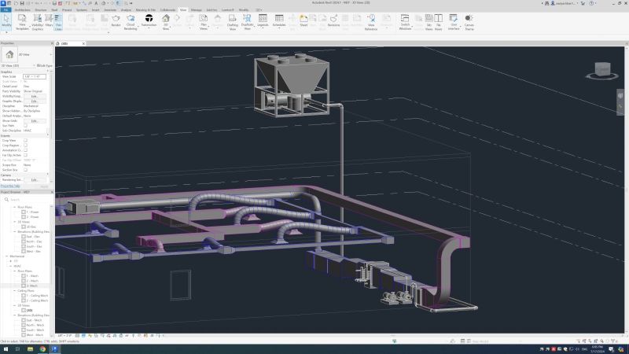The image size is (629, 354).
Task: Open the Cloud Rendering tool
Action: [x=130, y=20]
